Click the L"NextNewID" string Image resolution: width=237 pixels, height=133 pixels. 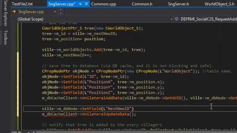pyautogui.click(x=117, y=109)
